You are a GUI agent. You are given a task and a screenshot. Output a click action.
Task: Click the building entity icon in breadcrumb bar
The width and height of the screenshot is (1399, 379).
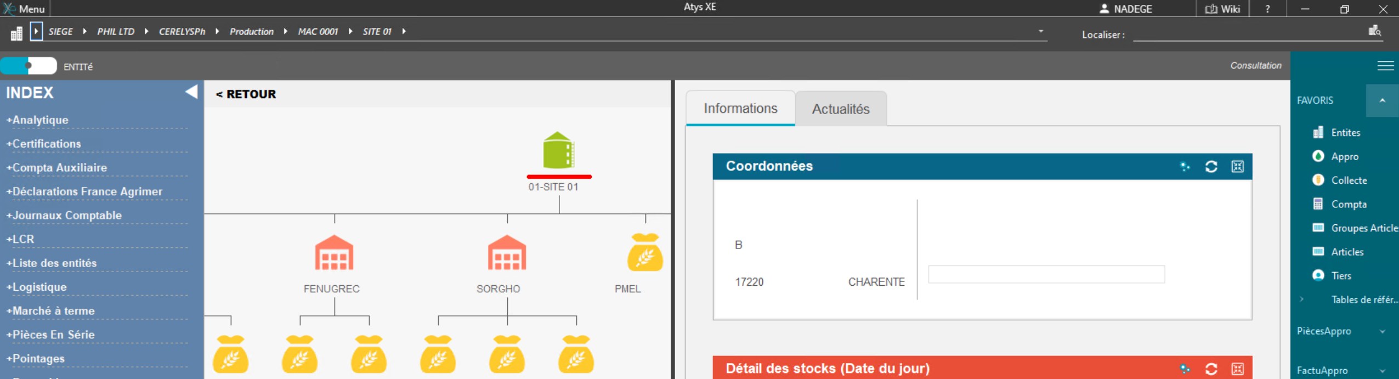click(16, 33)
